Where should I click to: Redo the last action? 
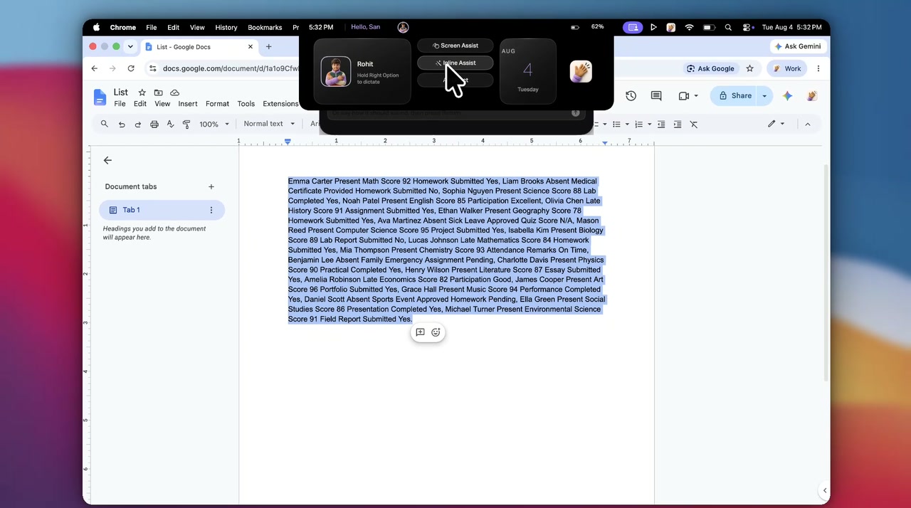click(x=138, y=125)
